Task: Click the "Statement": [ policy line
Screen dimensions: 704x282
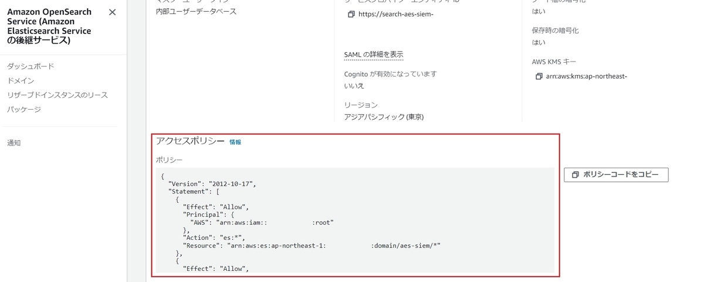Action: point(194,191)
